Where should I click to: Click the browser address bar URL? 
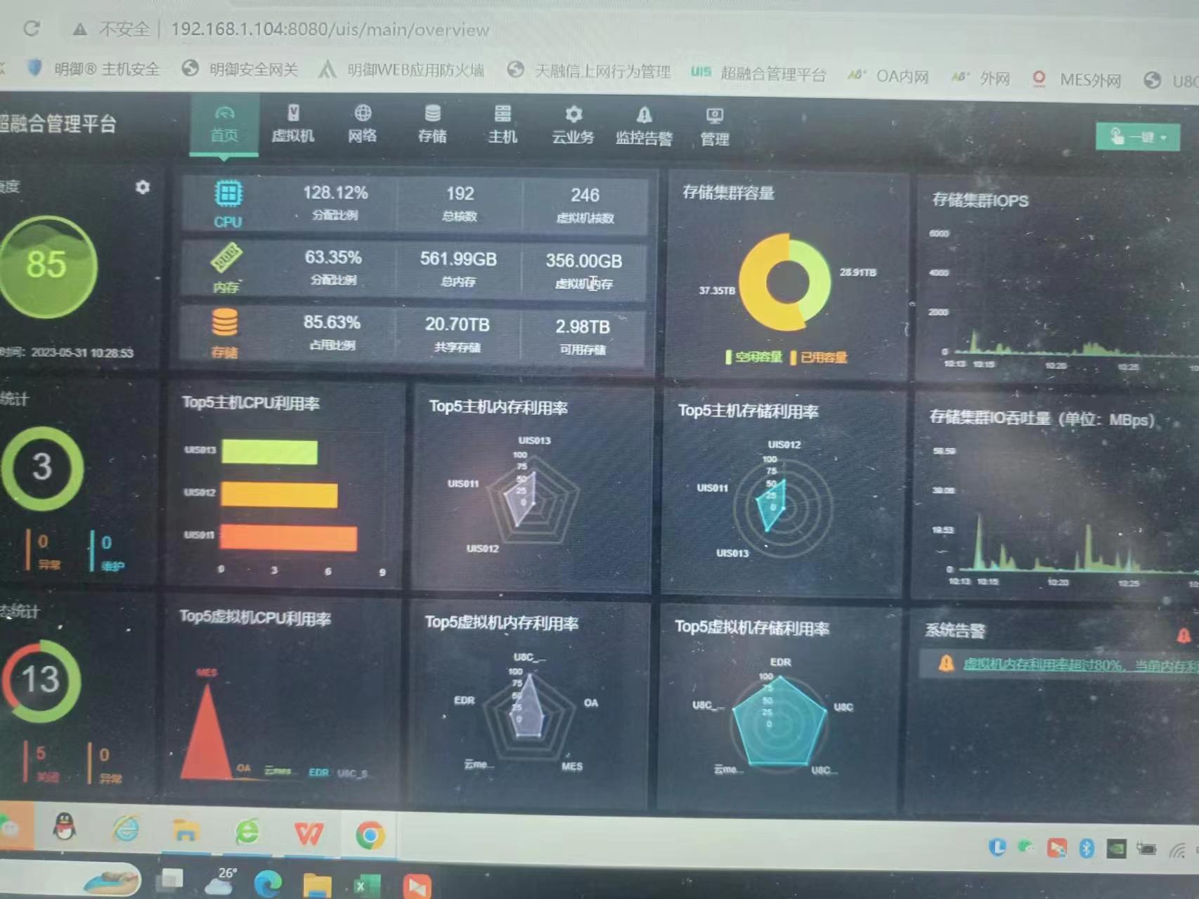coord(330,29)
